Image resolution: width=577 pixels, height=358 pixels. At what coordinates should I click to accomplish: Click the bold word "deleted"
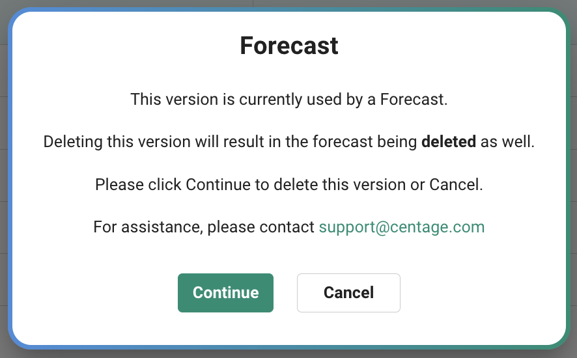(449, 142)
